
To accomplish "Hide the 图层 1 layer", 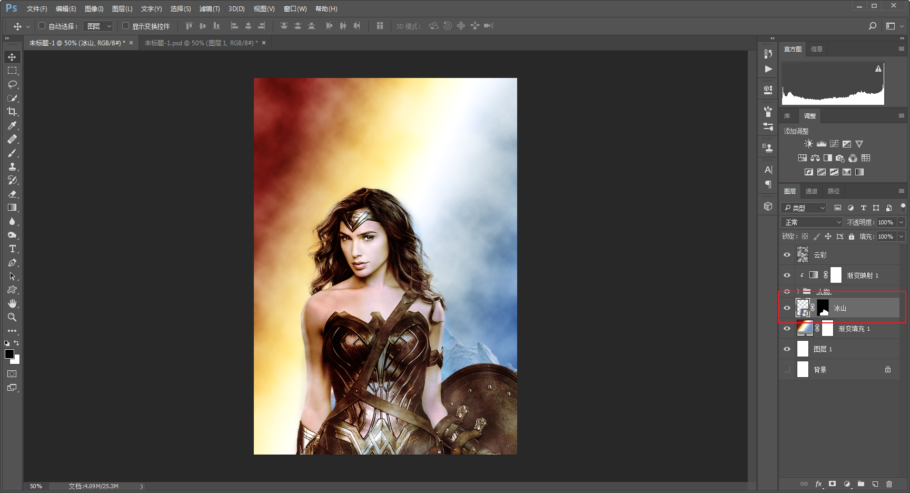I will 787,349.
